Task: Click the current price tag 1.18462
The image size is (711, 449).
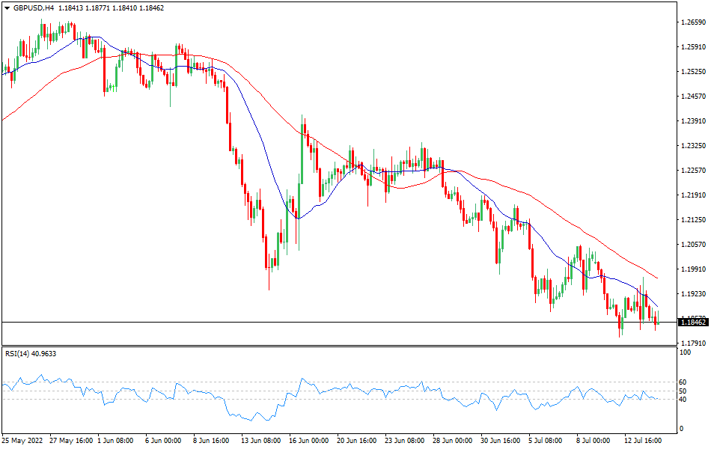Action: [692, 323]
